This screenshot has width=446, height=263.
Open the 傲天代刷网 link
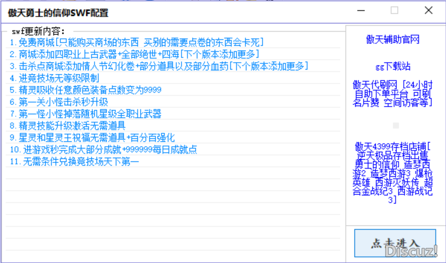(x=392, y=93)
